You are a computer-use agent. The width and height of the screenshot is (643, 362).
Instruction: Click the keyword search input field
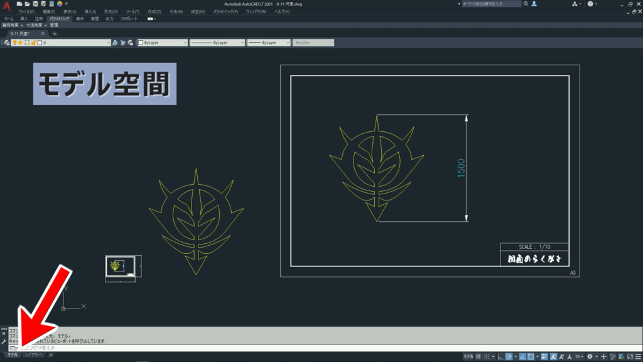tap(491, 4)
